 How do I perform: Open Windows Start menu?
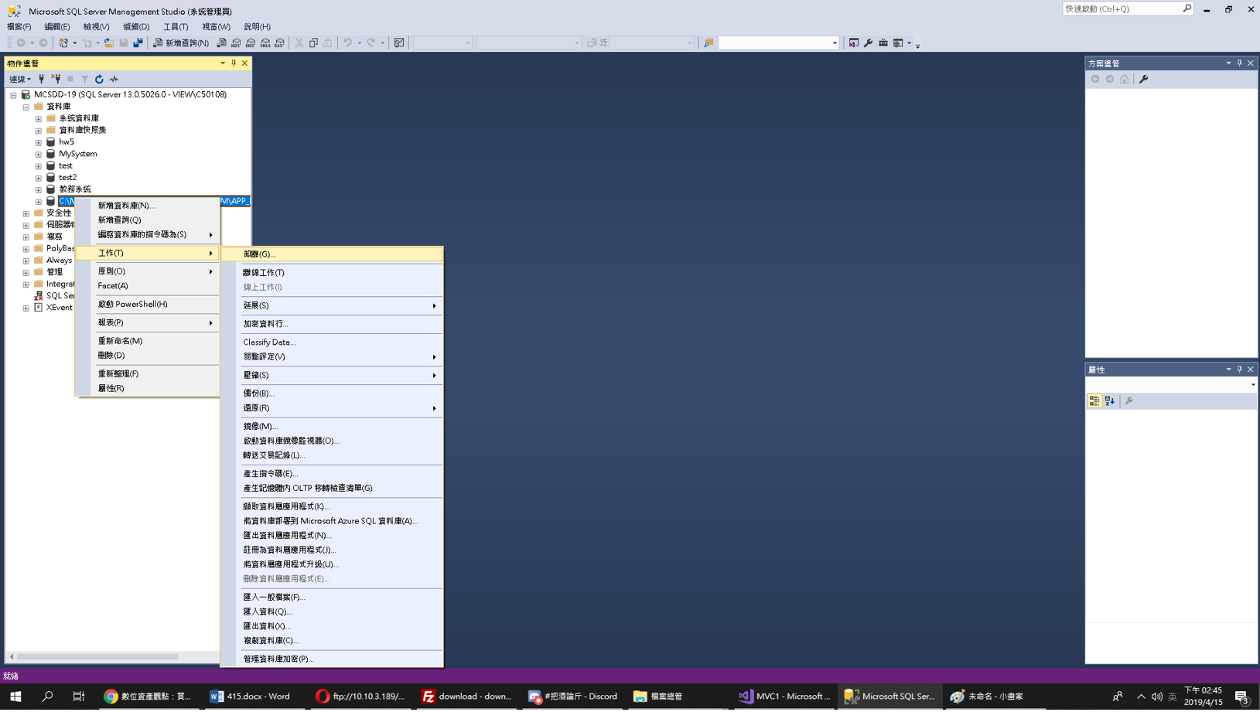15,697
